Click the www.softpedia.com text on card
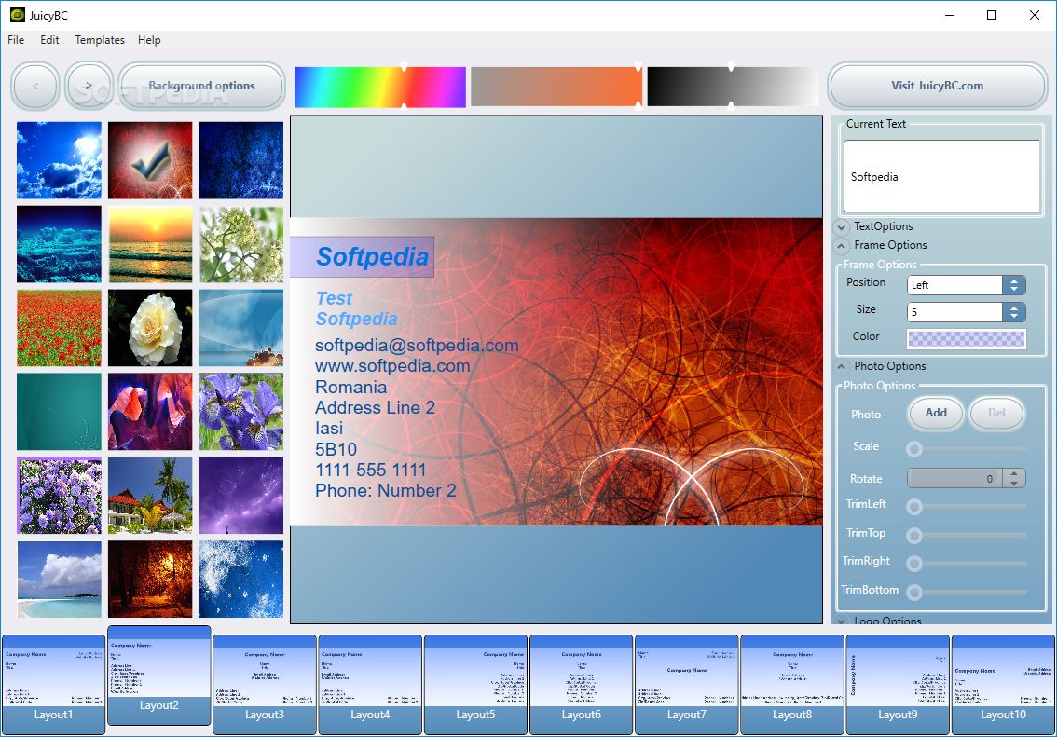The image size is (1057, 737). (392, 366)
